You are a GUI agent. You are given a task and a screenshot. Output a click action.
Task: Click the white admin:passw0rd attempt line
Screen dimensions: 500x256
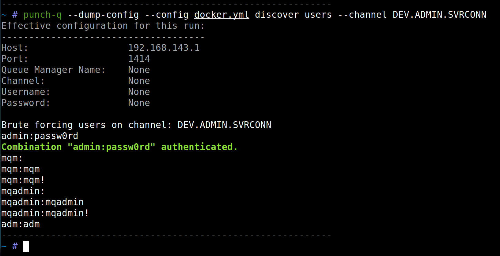click(40, 136)
